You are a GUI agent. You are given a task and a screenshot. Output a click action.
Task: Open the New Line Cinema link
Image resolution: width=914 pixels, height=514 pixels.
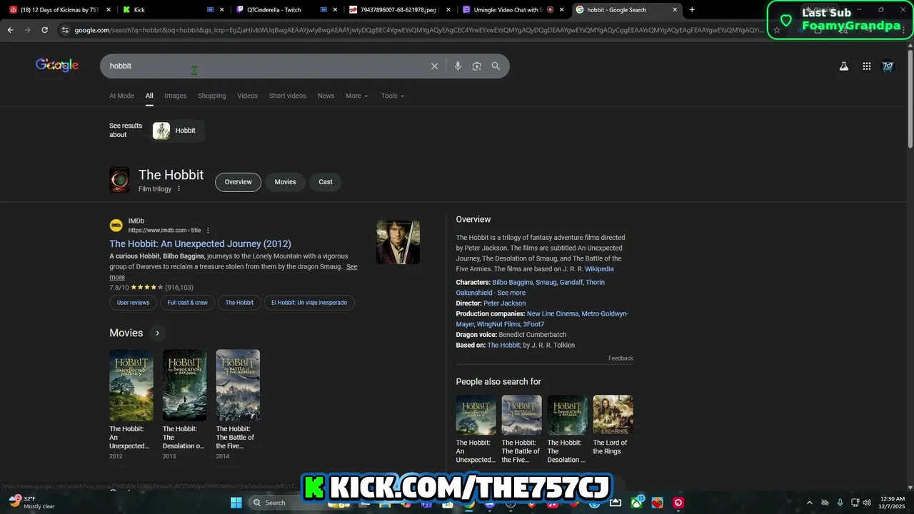point(553,313)
